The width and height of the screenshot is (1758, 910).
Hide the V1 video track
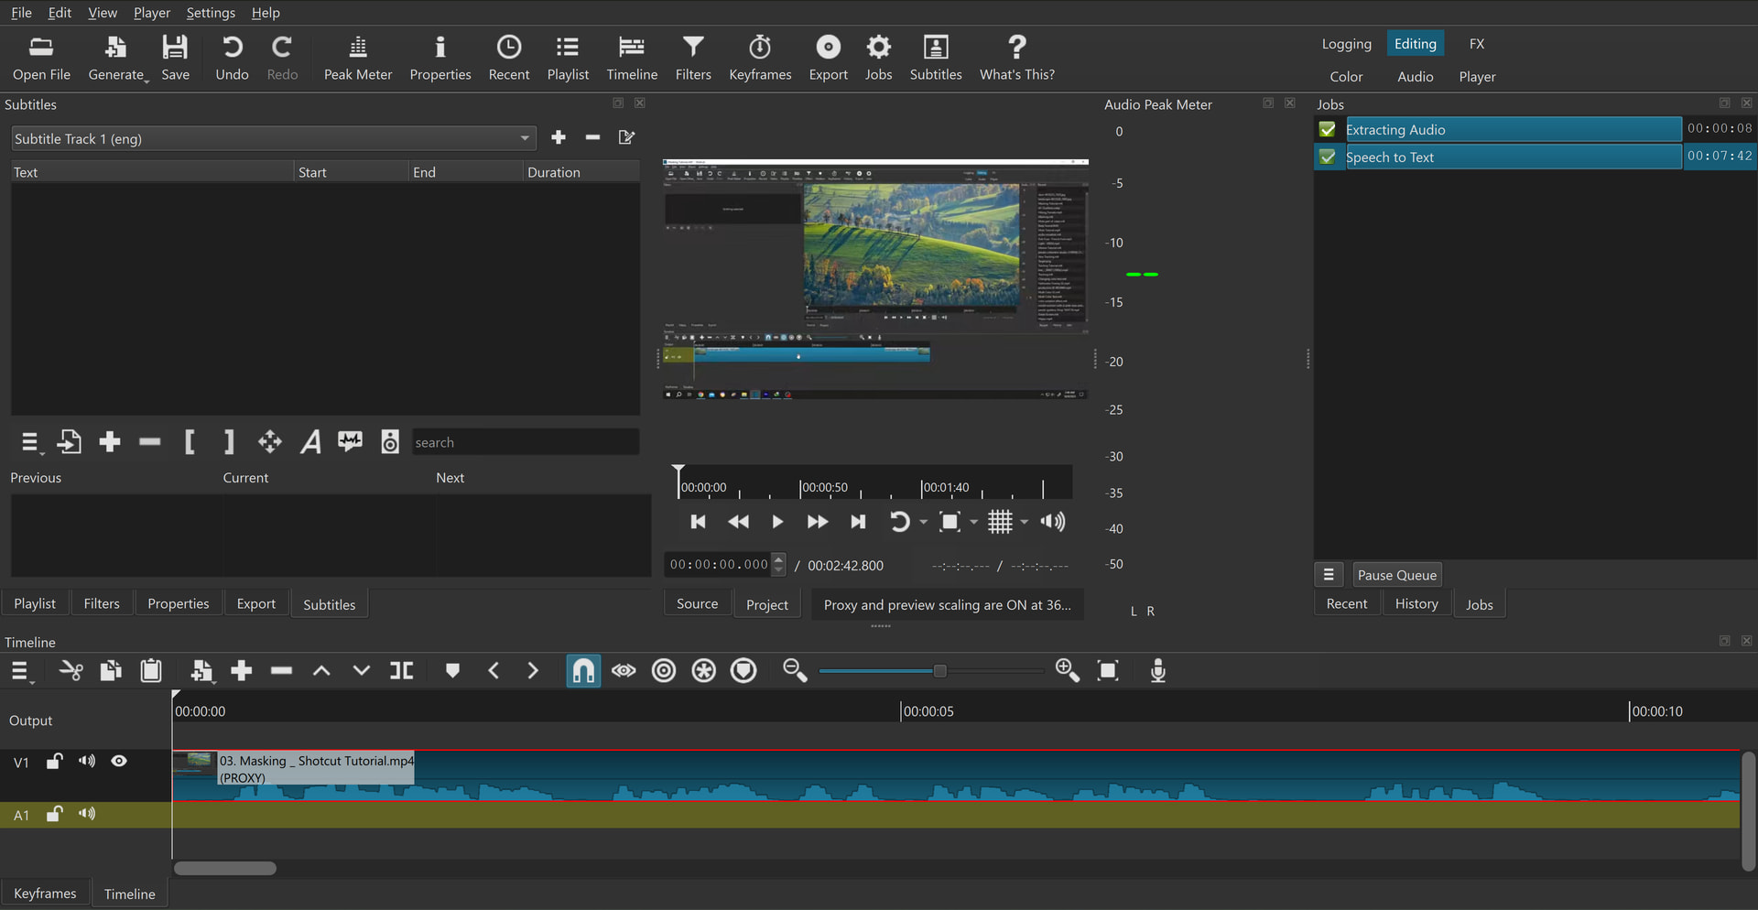coord(119,762)
